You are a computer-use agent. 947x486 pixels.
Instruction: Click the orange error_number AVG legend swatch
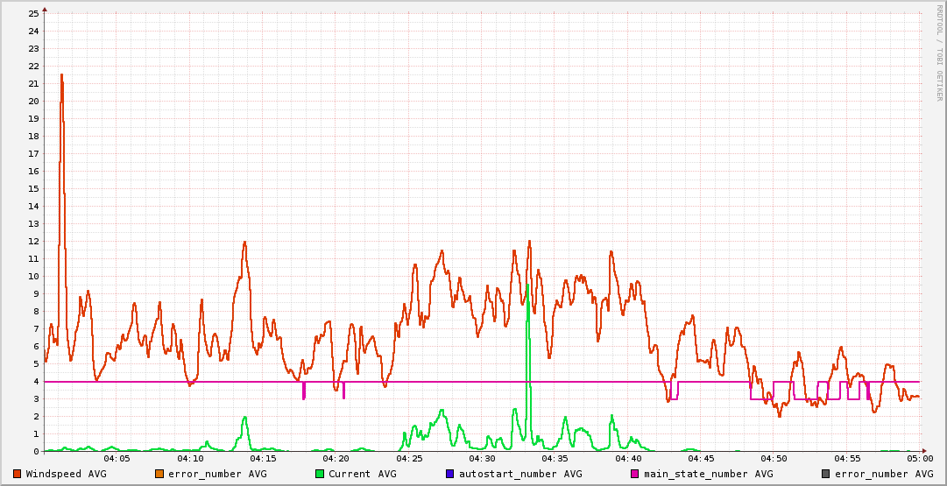(x=159, y=474)
